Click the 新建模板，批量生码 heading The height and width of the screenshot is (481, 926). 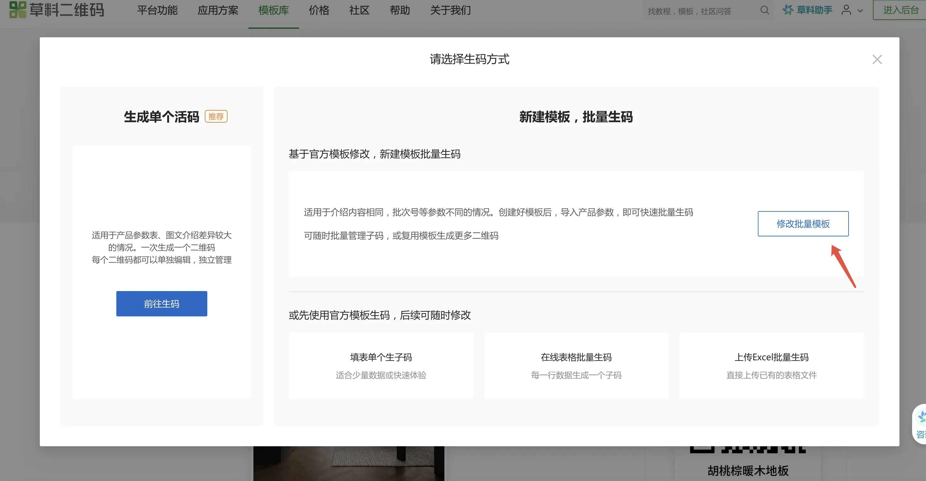[x=576, y=117]
